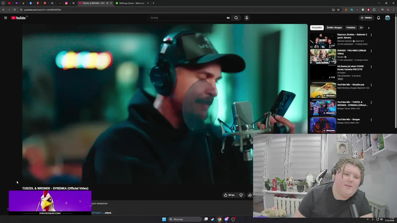
Task: Close the NEEXcsgo Stream tab
Action: tap(148, 3)
